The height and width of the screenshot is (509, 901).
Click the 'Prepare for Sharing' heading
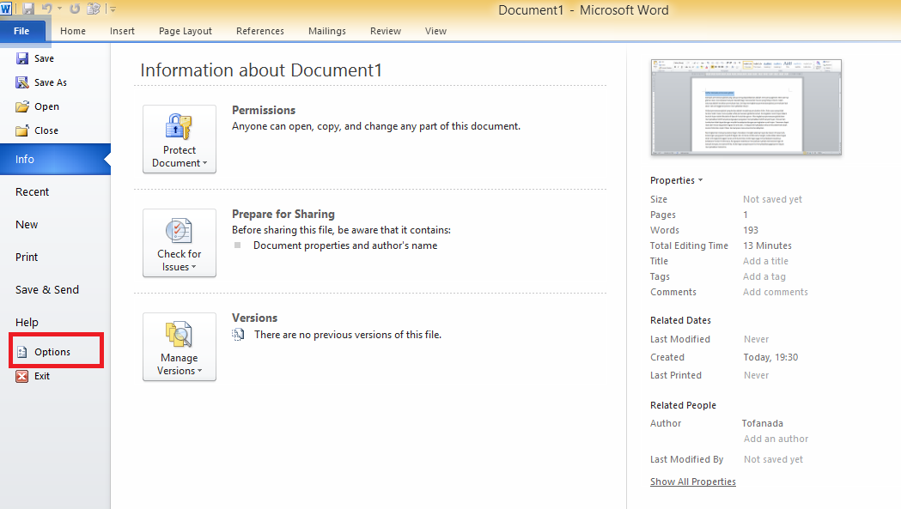pyautogui.click(x=283, y=215)
